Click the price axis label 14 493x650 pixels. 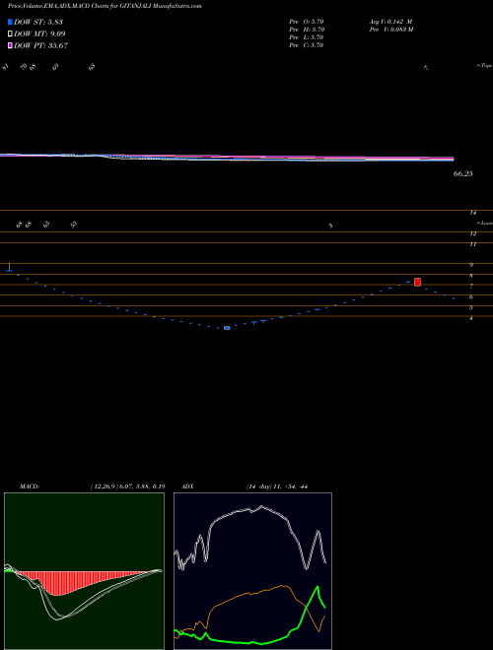472,213
